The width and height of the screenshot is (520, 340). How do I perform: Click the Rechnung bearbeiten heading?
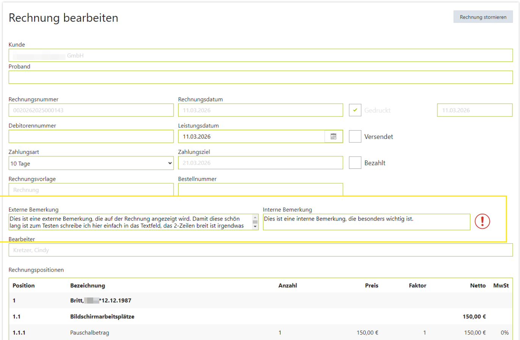pyautogui.click(x=63, y=18)
